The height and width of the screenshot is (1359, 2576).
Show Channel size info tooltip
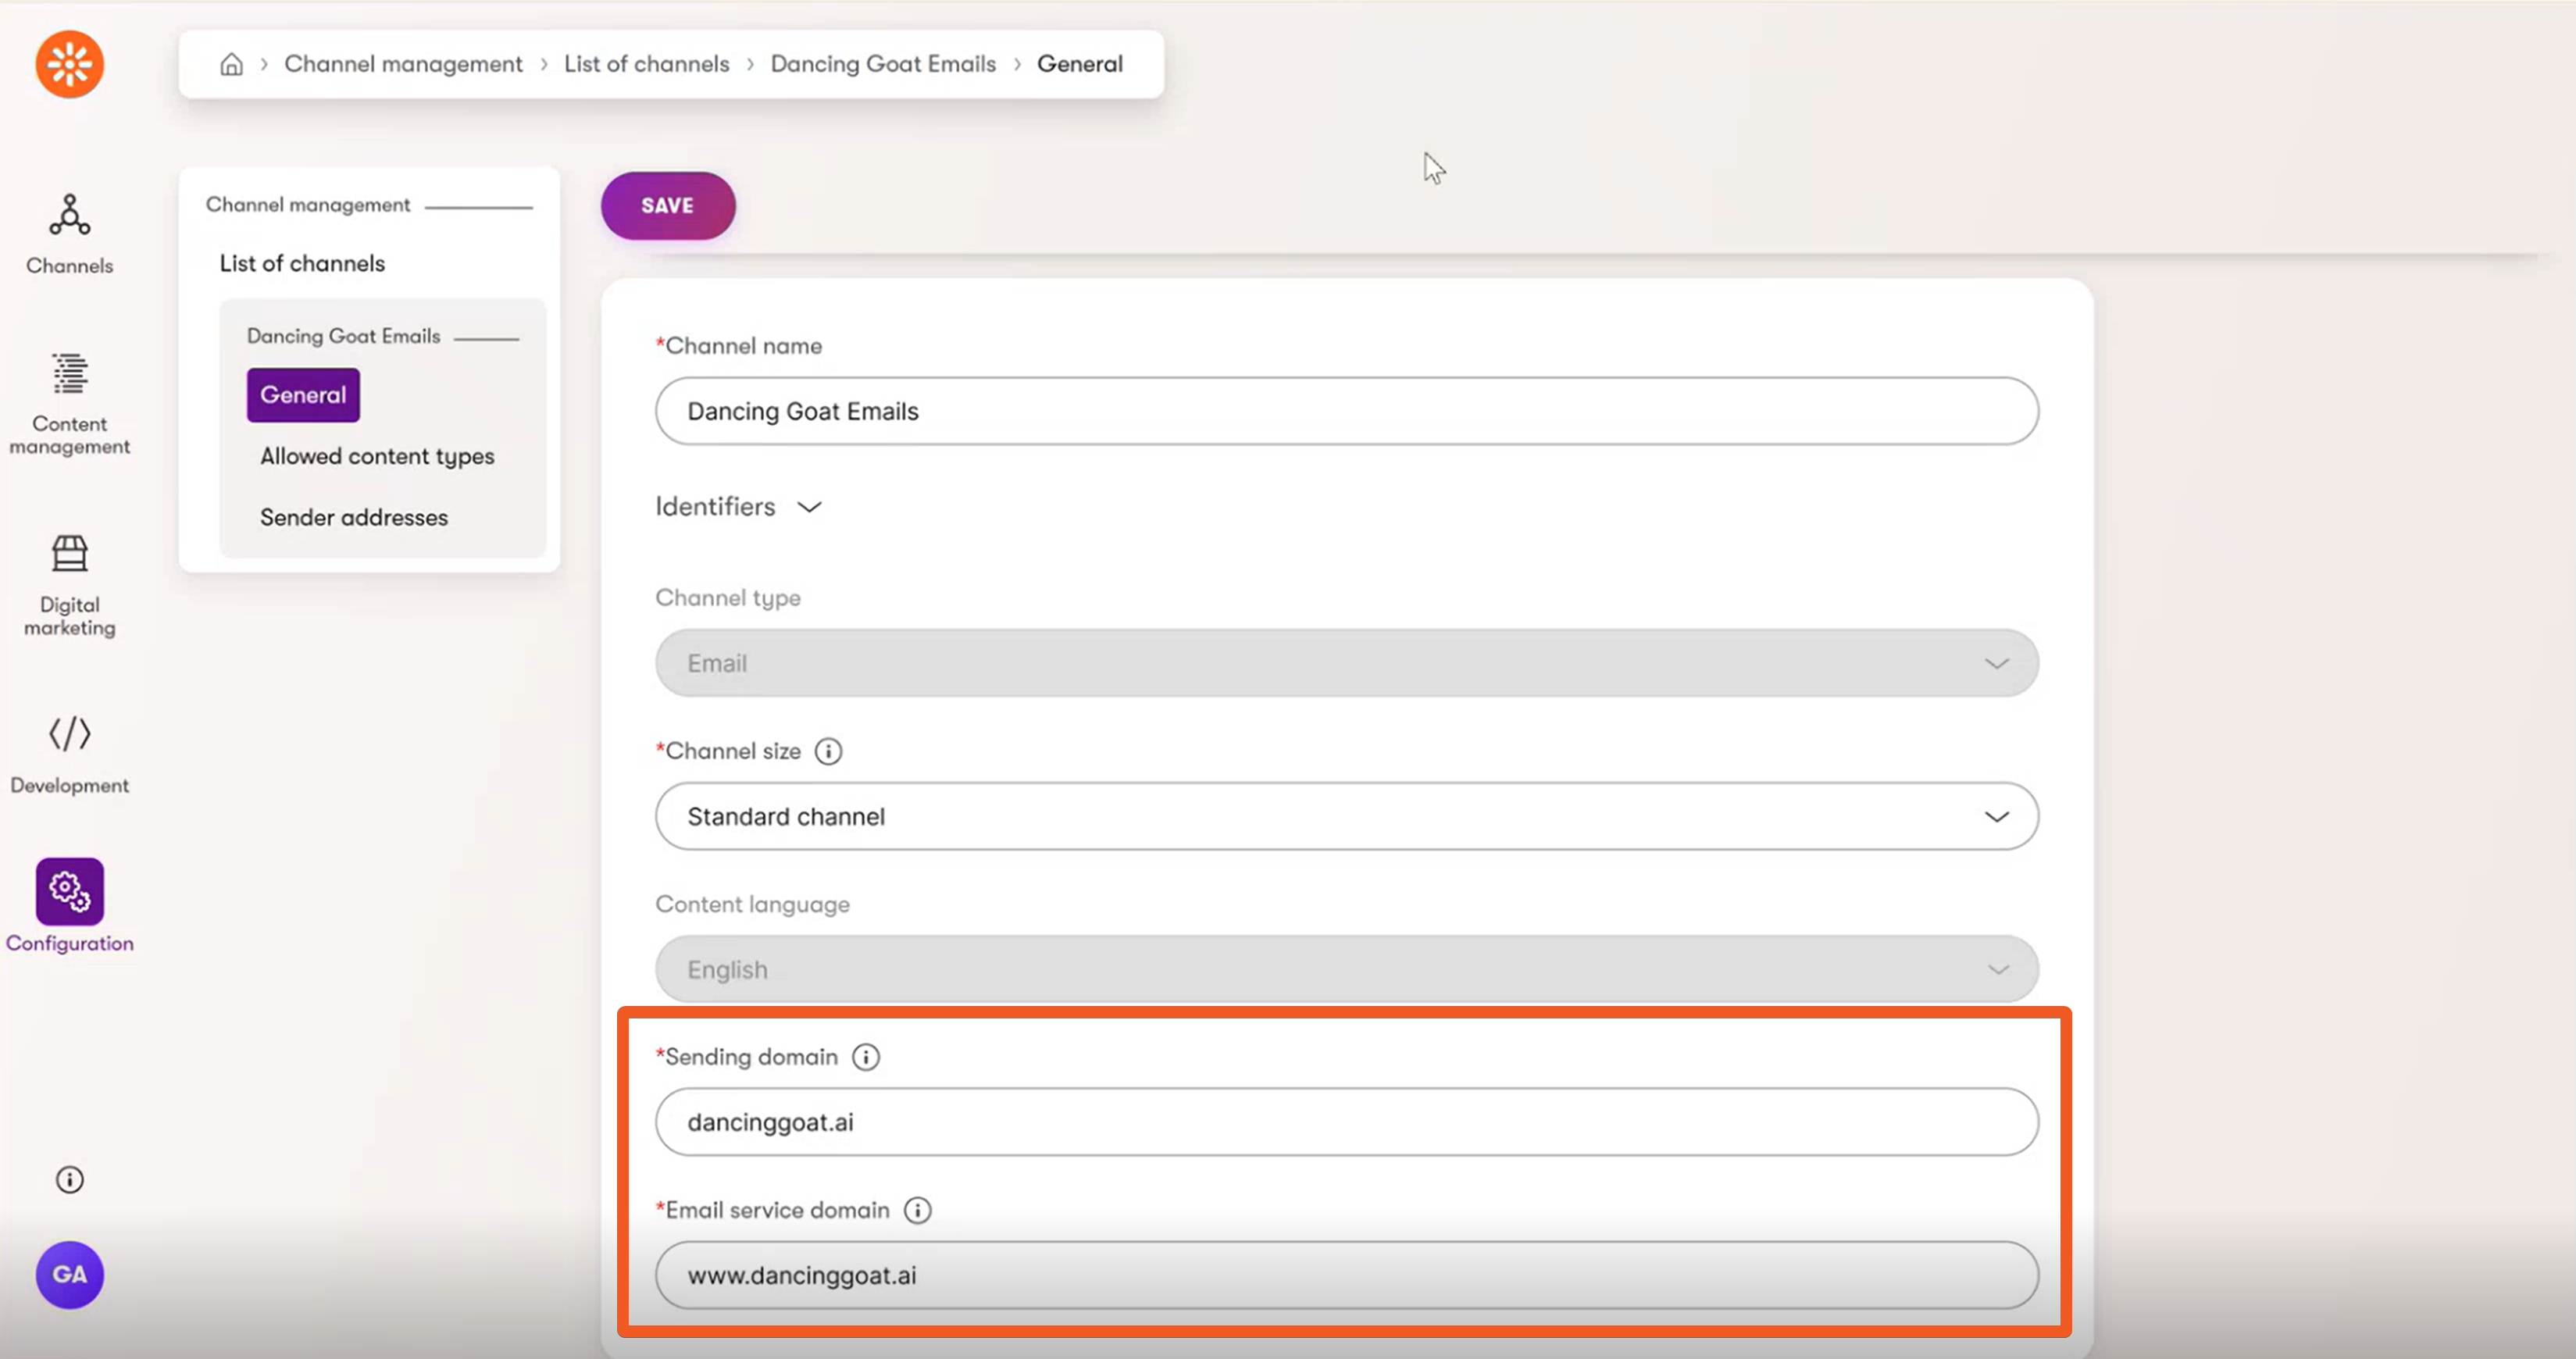[x=828, y=751]
